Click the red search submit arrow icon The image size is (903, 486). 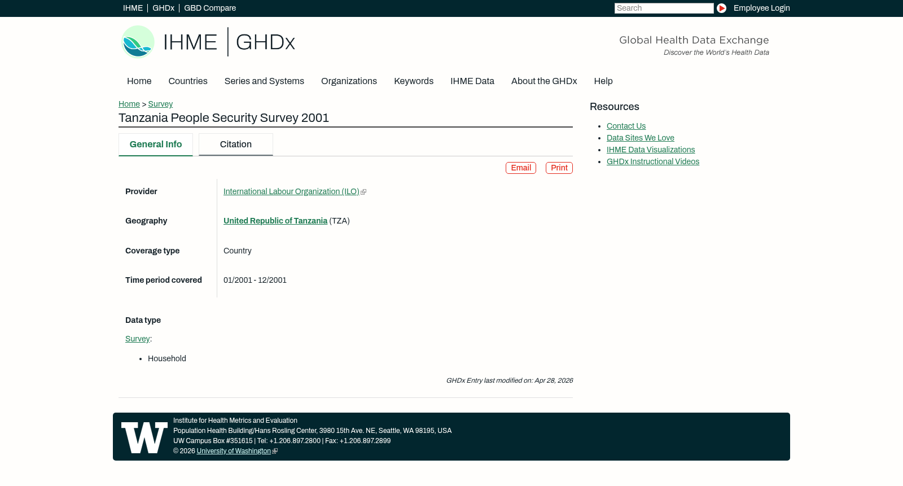click(x=721, y=8)
